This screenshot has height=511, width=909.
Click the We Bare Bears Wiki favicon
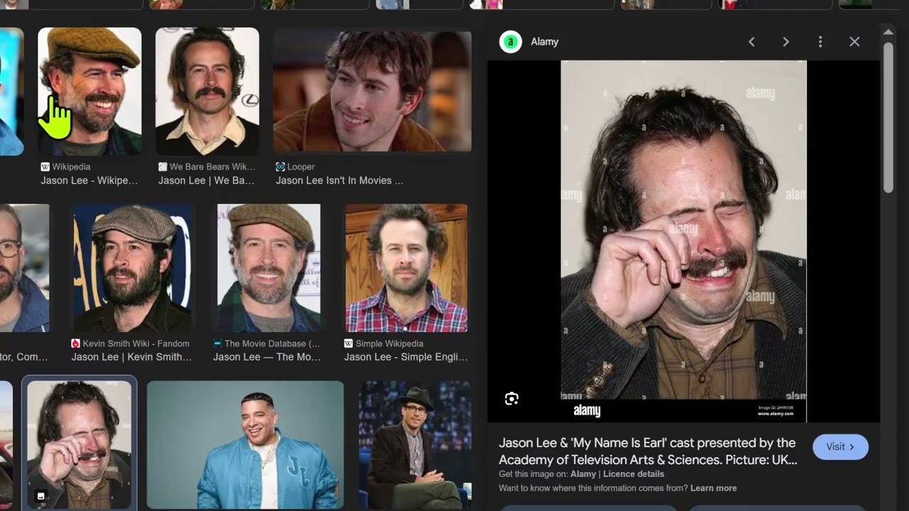click(x=163, y=167)
